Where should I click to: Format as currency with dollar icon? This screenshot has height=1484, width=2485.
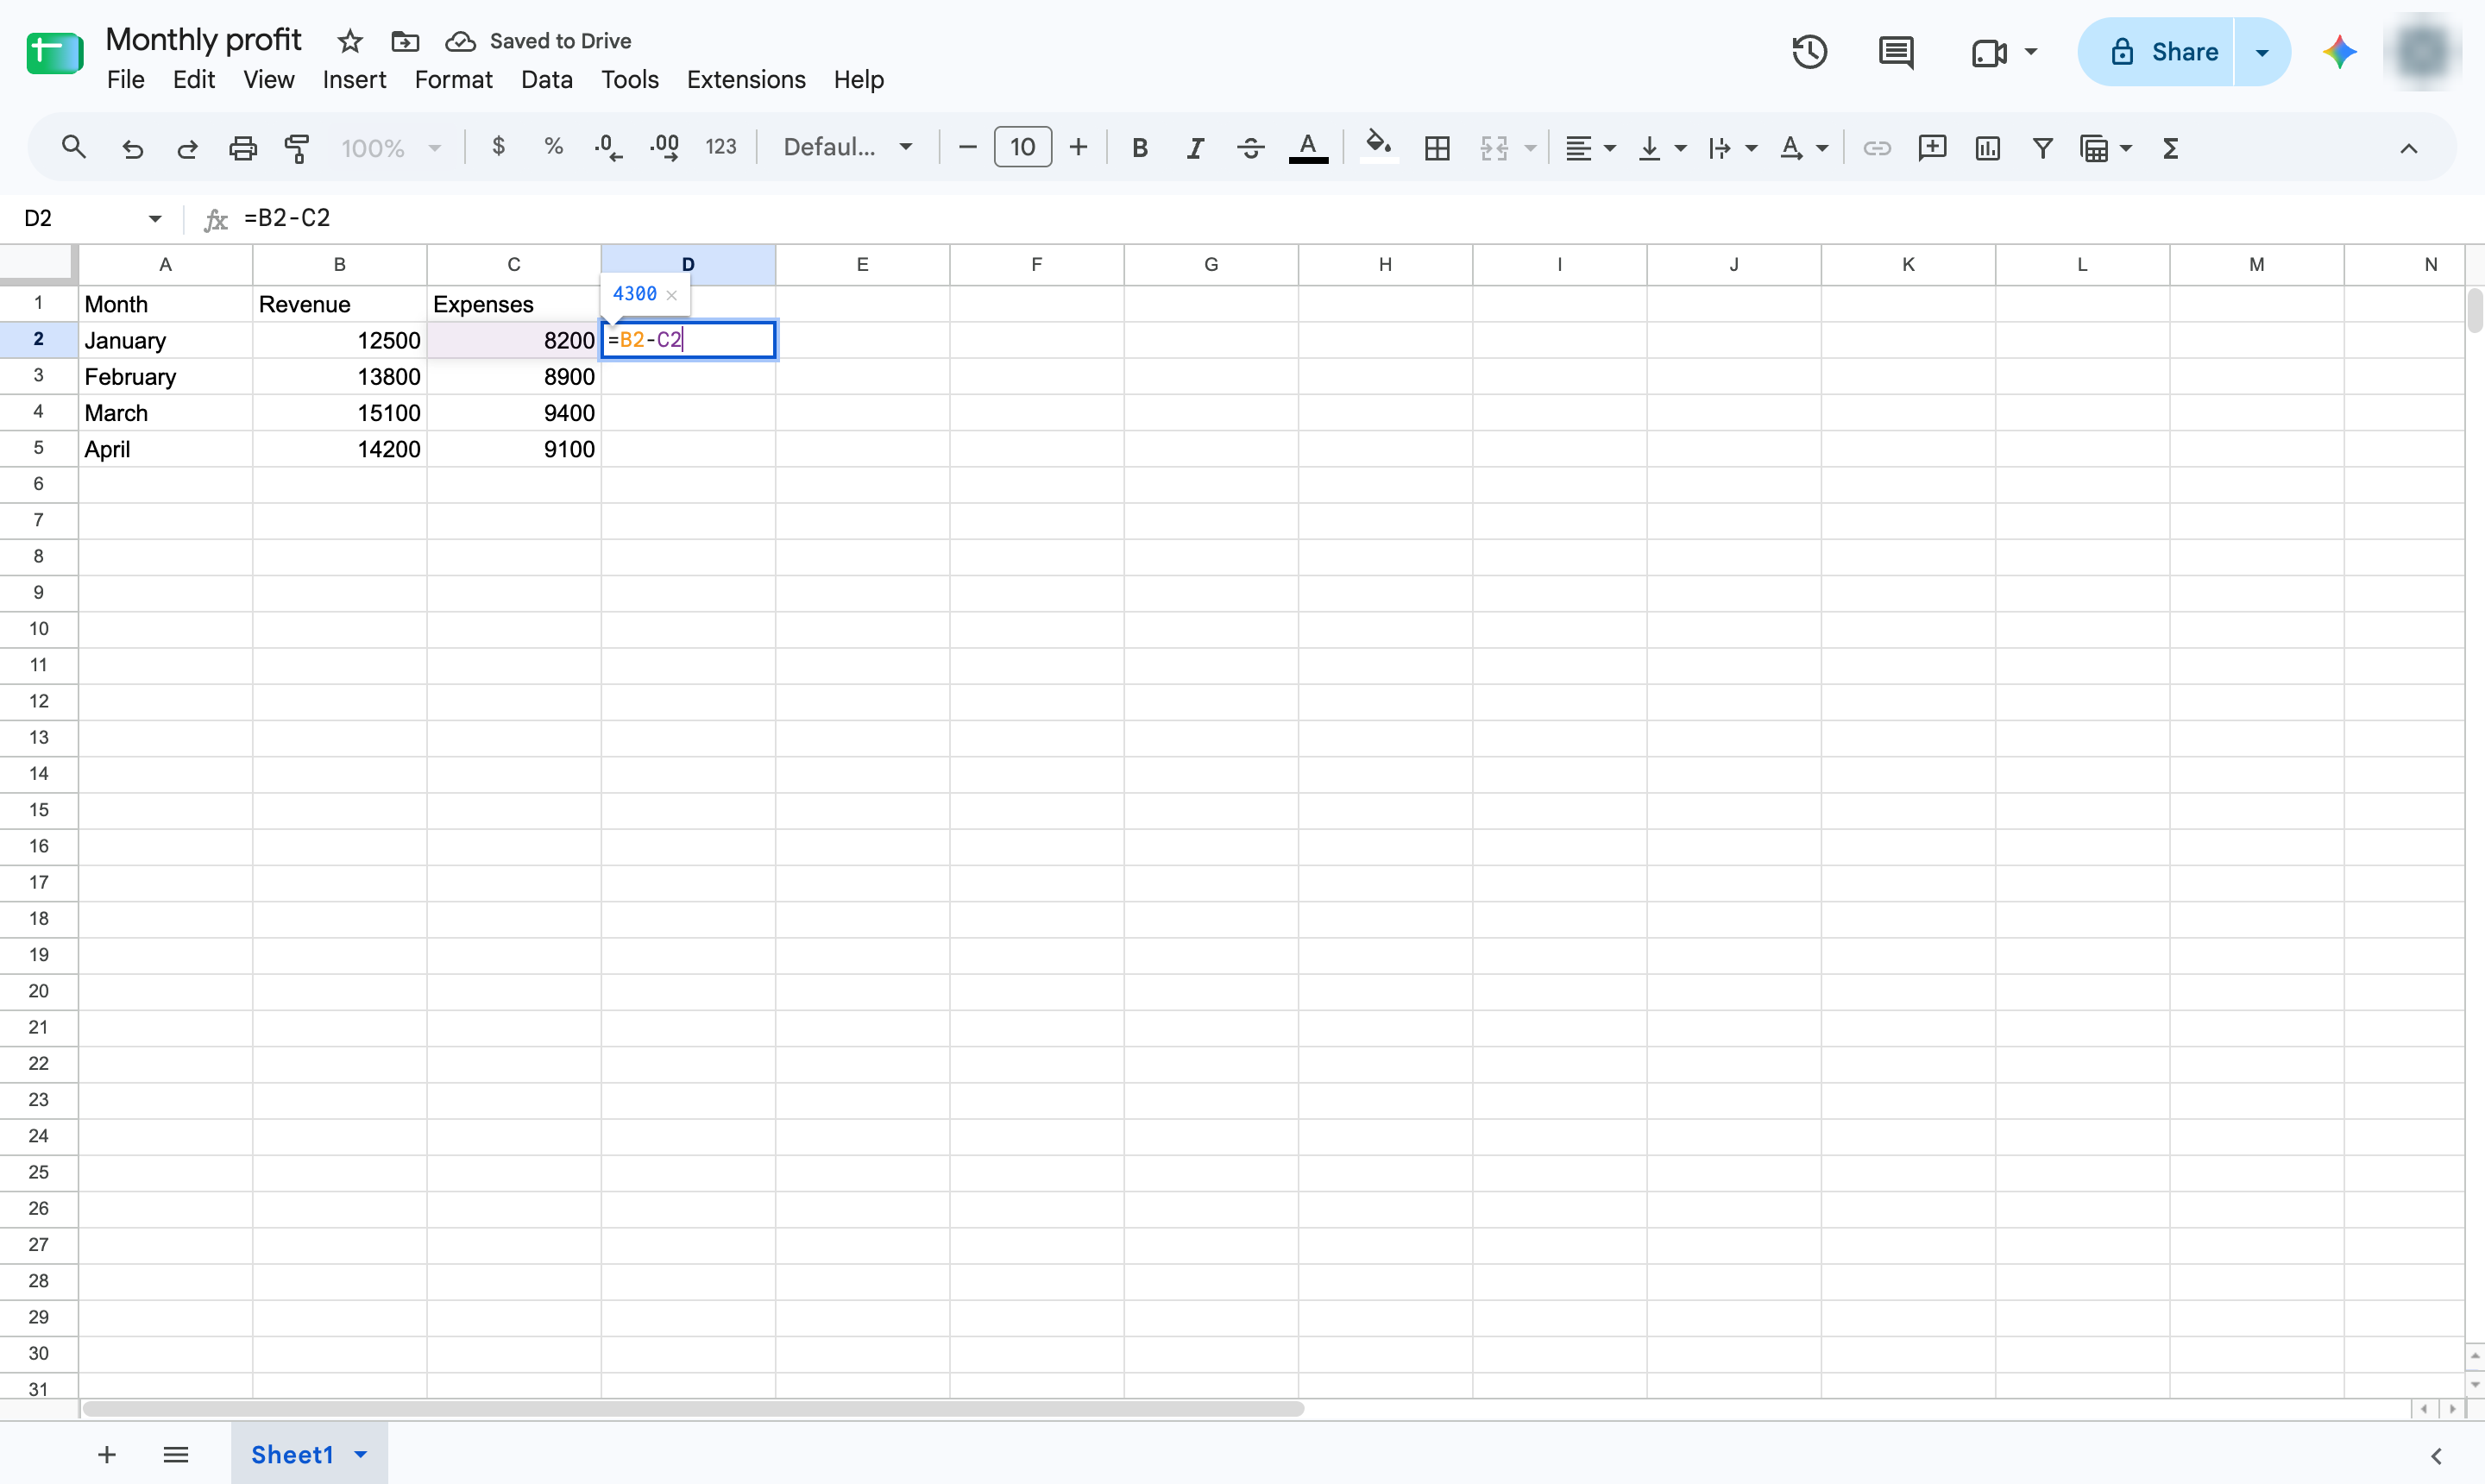(498, 147)
